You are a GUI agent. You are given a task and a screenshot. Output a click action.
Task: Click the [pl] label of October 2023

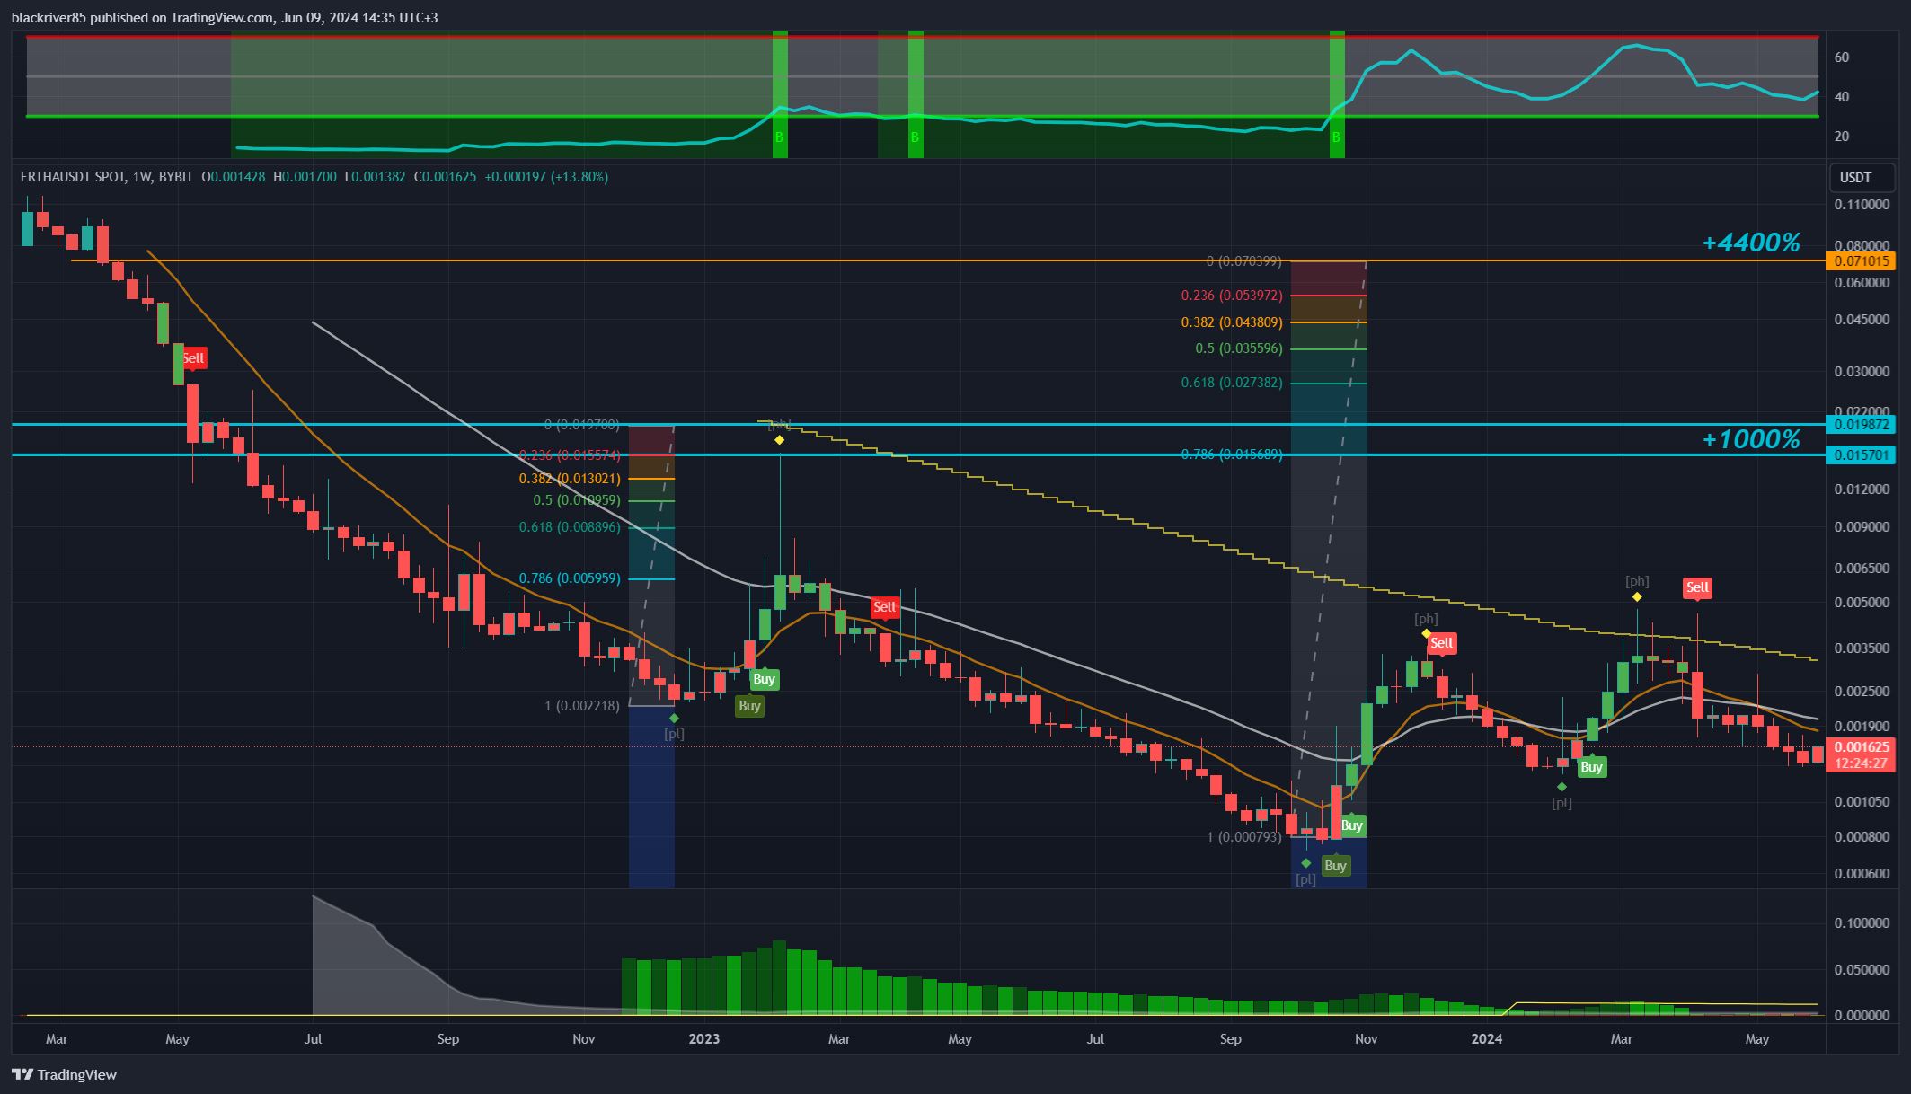click(x=1306, y=879)
